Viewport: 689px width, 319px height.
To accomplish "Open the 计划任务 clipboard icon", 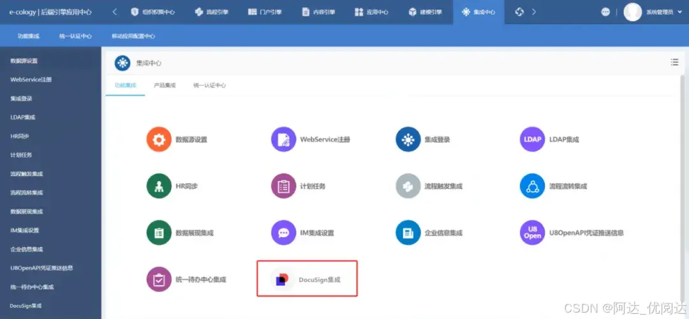I will pos(283,186).
